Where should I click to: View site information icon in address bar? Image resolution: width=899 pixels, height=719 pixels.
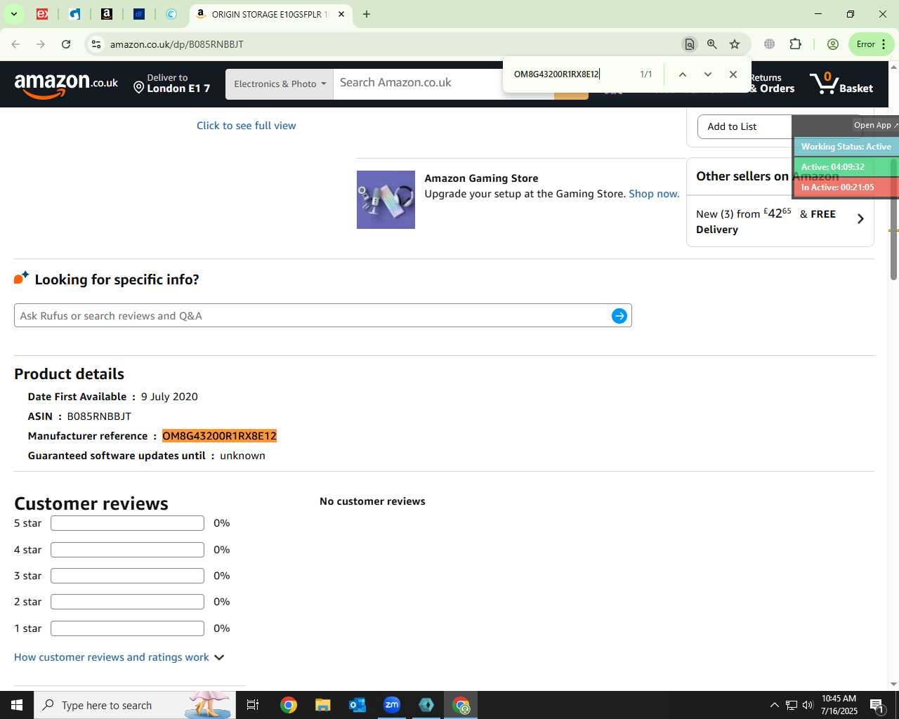[x=96, y=44]
